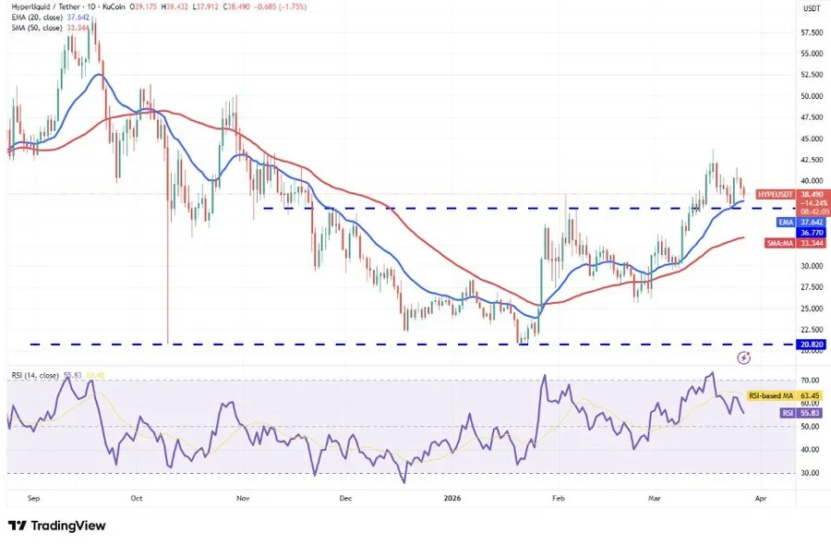
Task: Click the purple lightning bolt icon
Action: click(x=744, y=358)
